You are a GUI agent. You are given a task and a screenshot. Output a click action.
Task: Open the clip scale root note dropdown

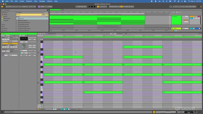6,55
